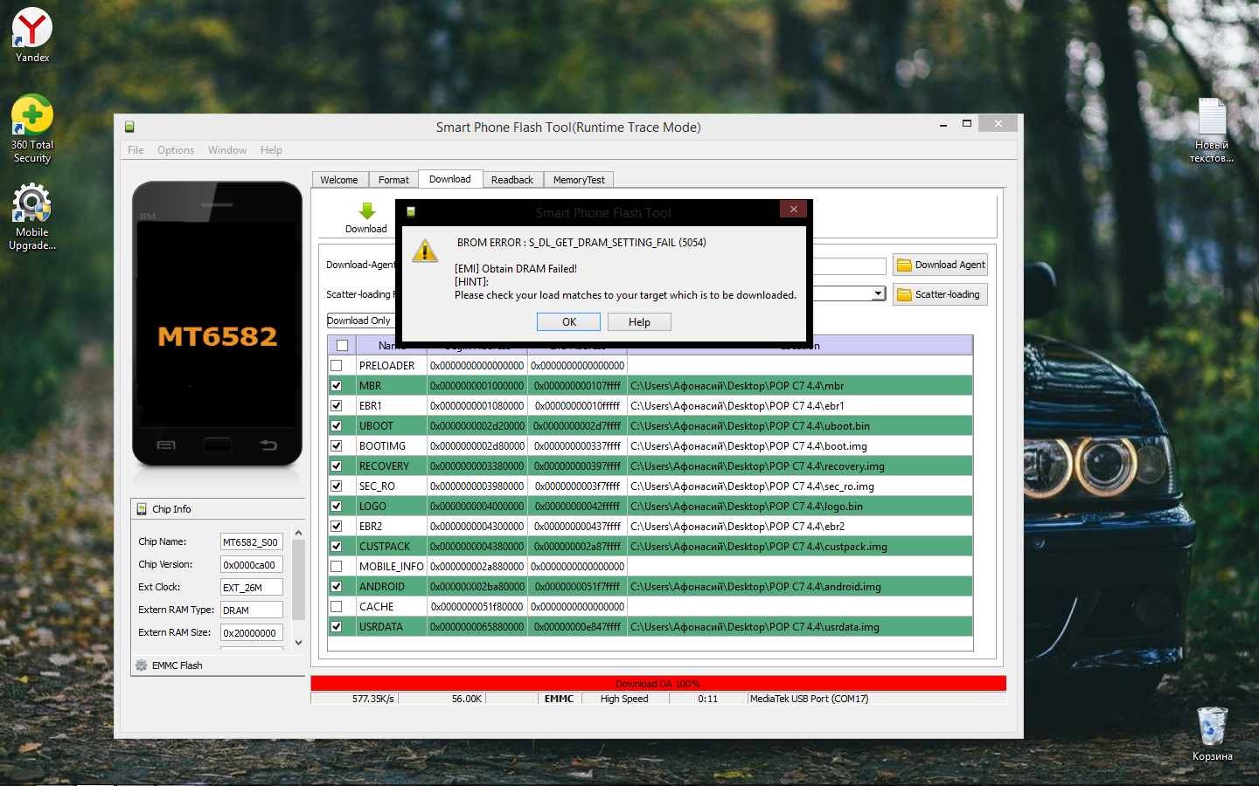Open Yandex browser desktop shortcut
This screenshot has height=786, width=1259.
[x=32, y=29]
